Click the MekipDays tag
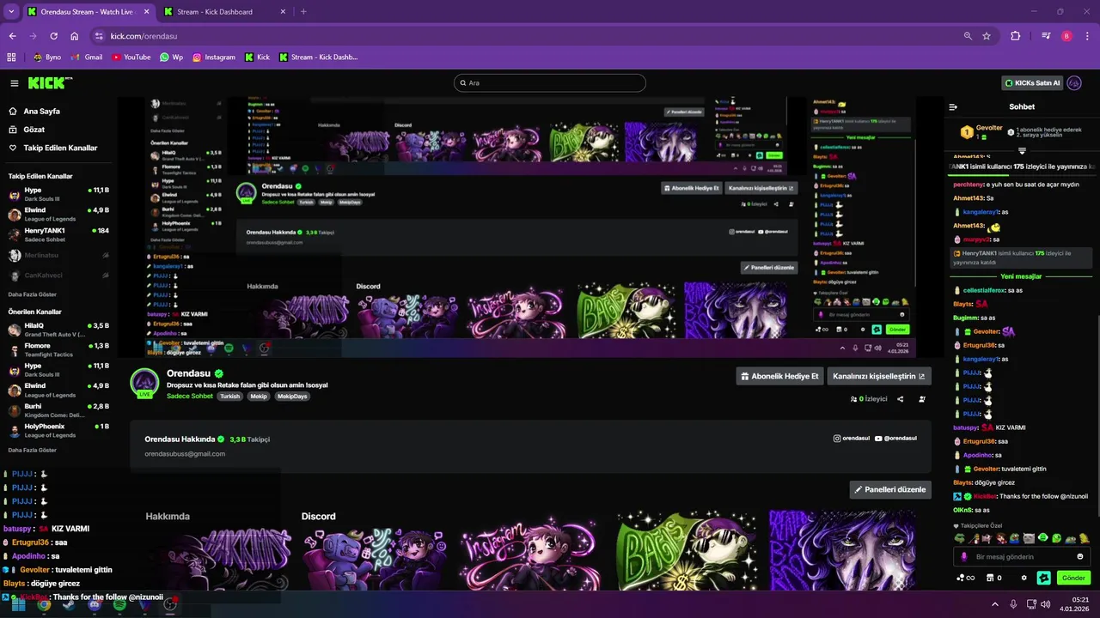 point(292,397)
